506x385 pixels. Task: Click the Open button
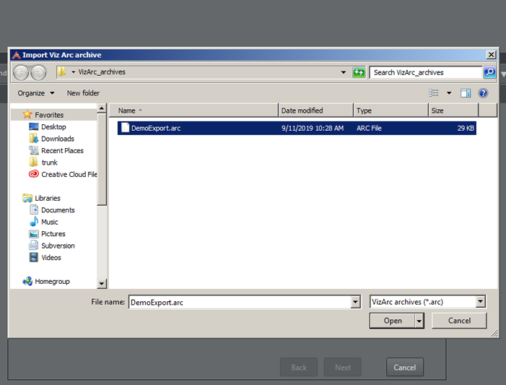pos(393,321)
